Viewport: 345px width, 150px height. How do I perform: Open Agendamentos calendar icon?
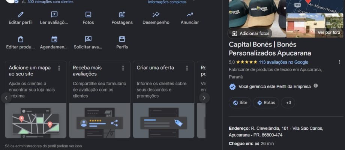(54, 39)
